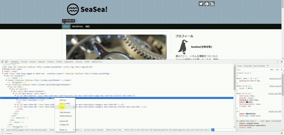Open the DevTools three-dot customize menu
Image resolution: width=284 pixels, height=135 pixels.
pyautogui.click(x=277, y=62)
